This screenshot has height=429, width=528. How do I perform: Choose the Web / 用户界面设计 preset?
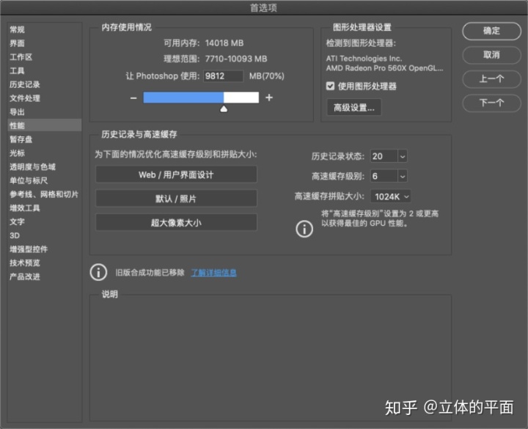176,175
